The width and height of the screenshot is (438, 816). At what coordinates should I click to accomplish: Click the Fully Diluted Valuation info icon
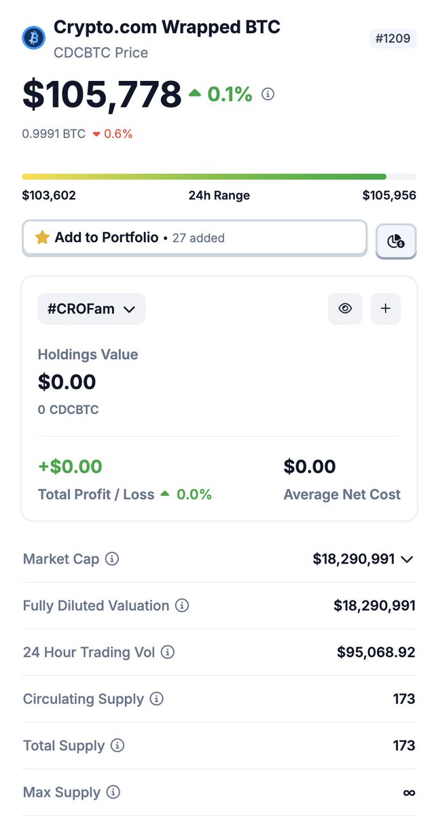(x=182, y=605)
